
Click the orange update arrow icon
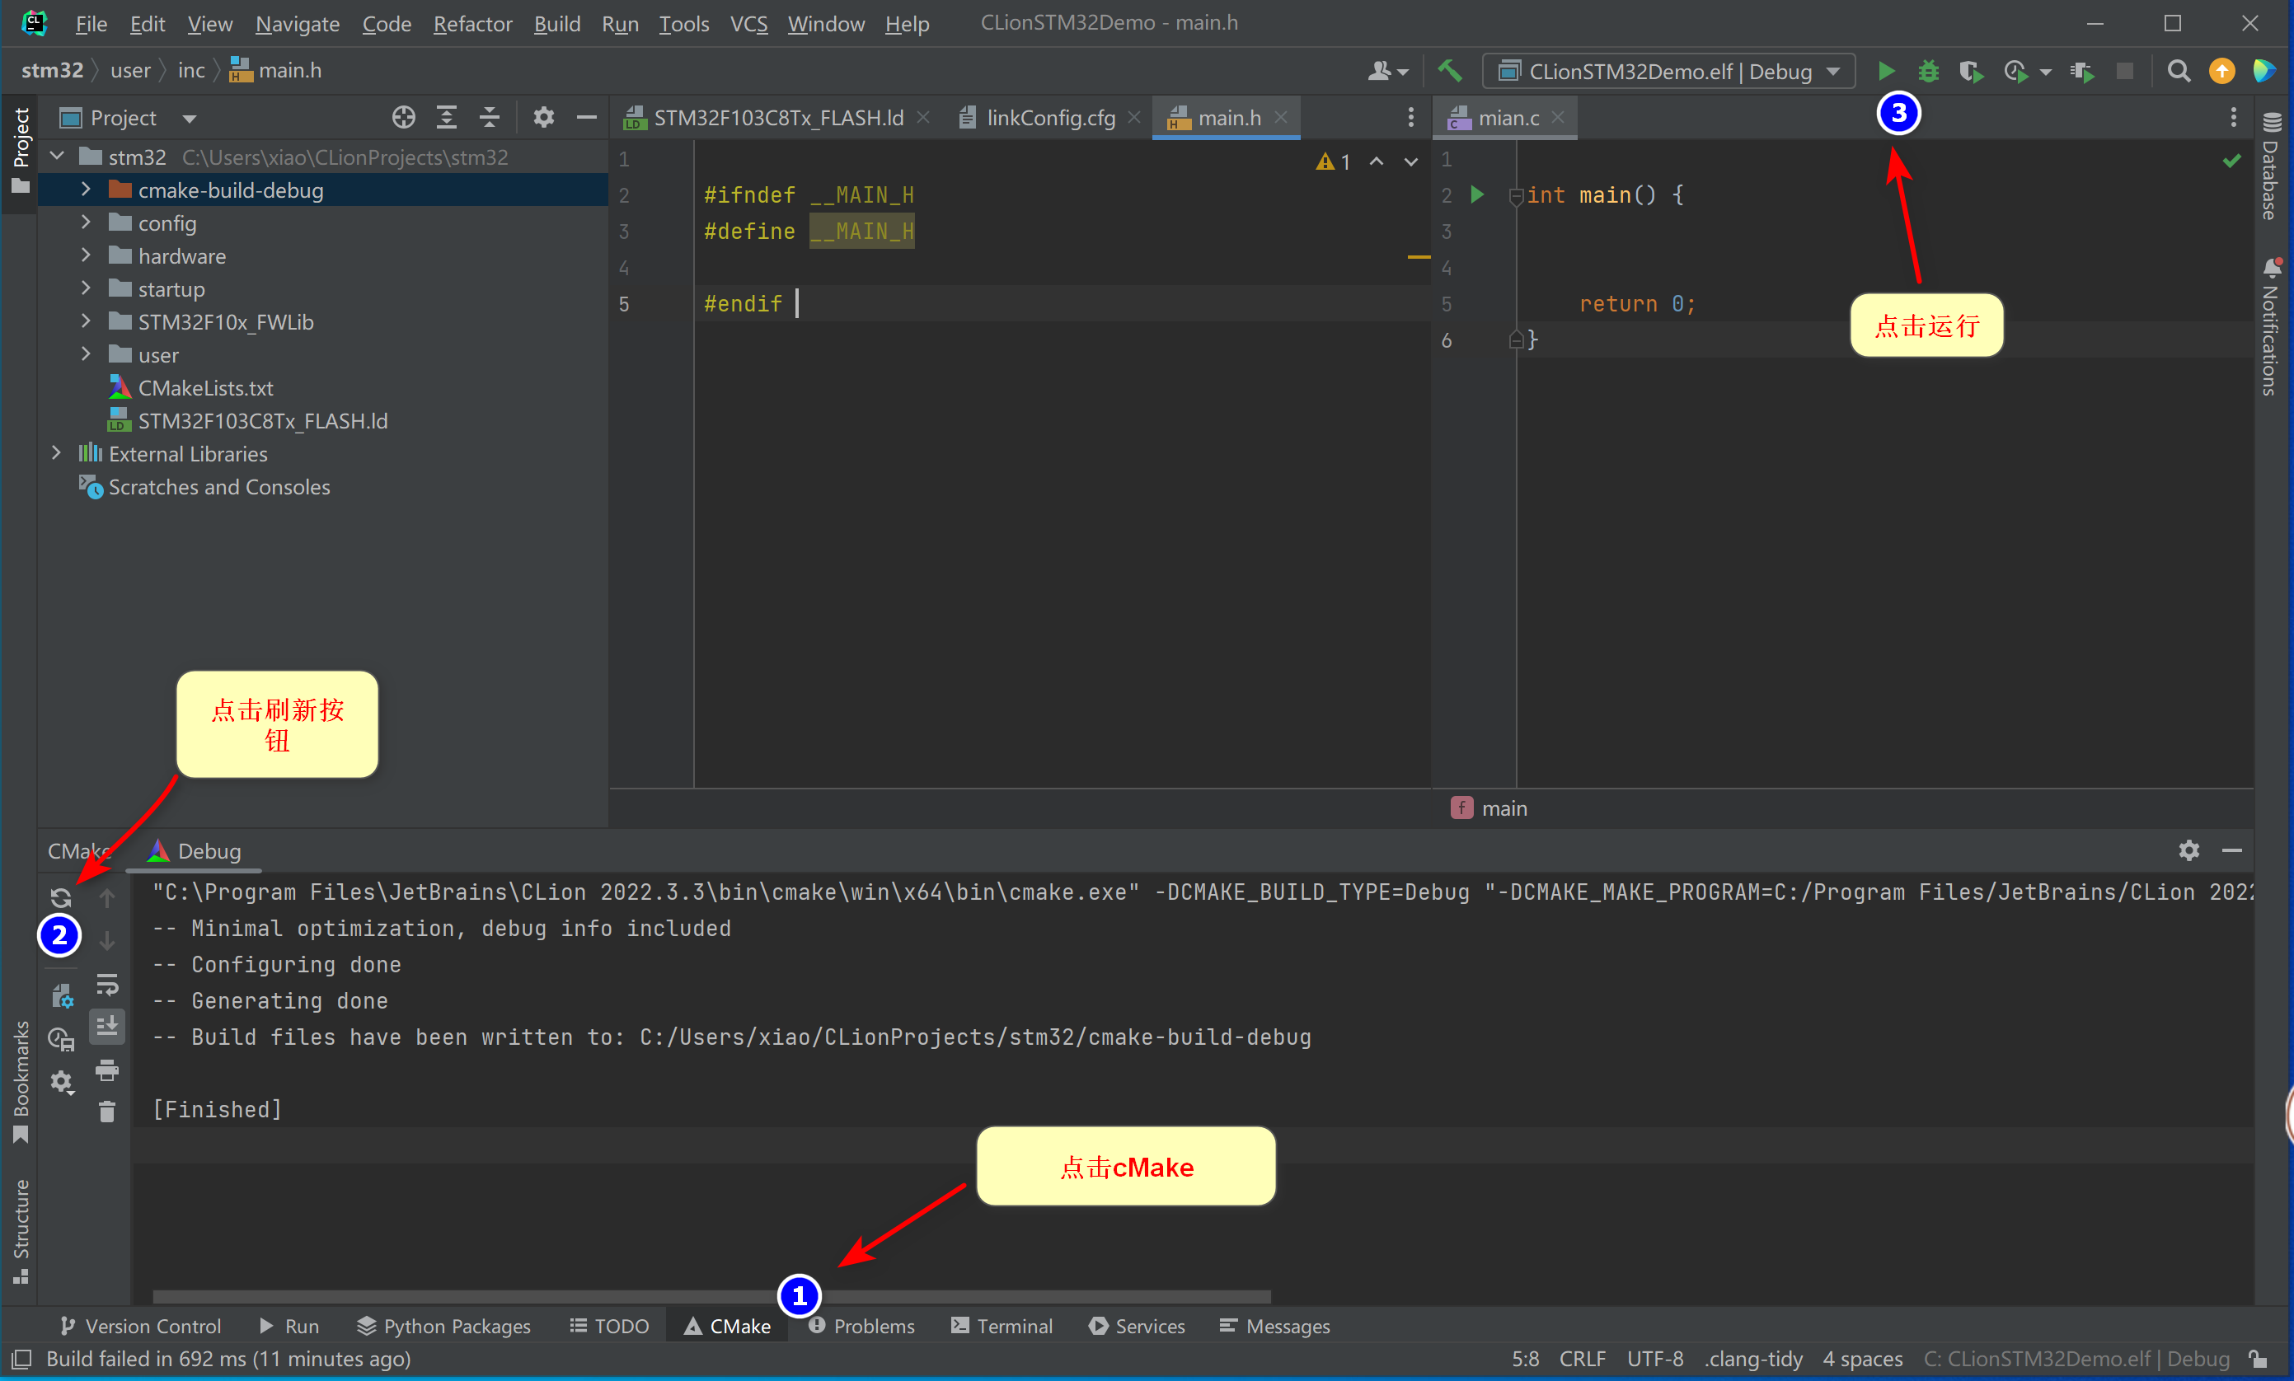(x=2221, y=71)
